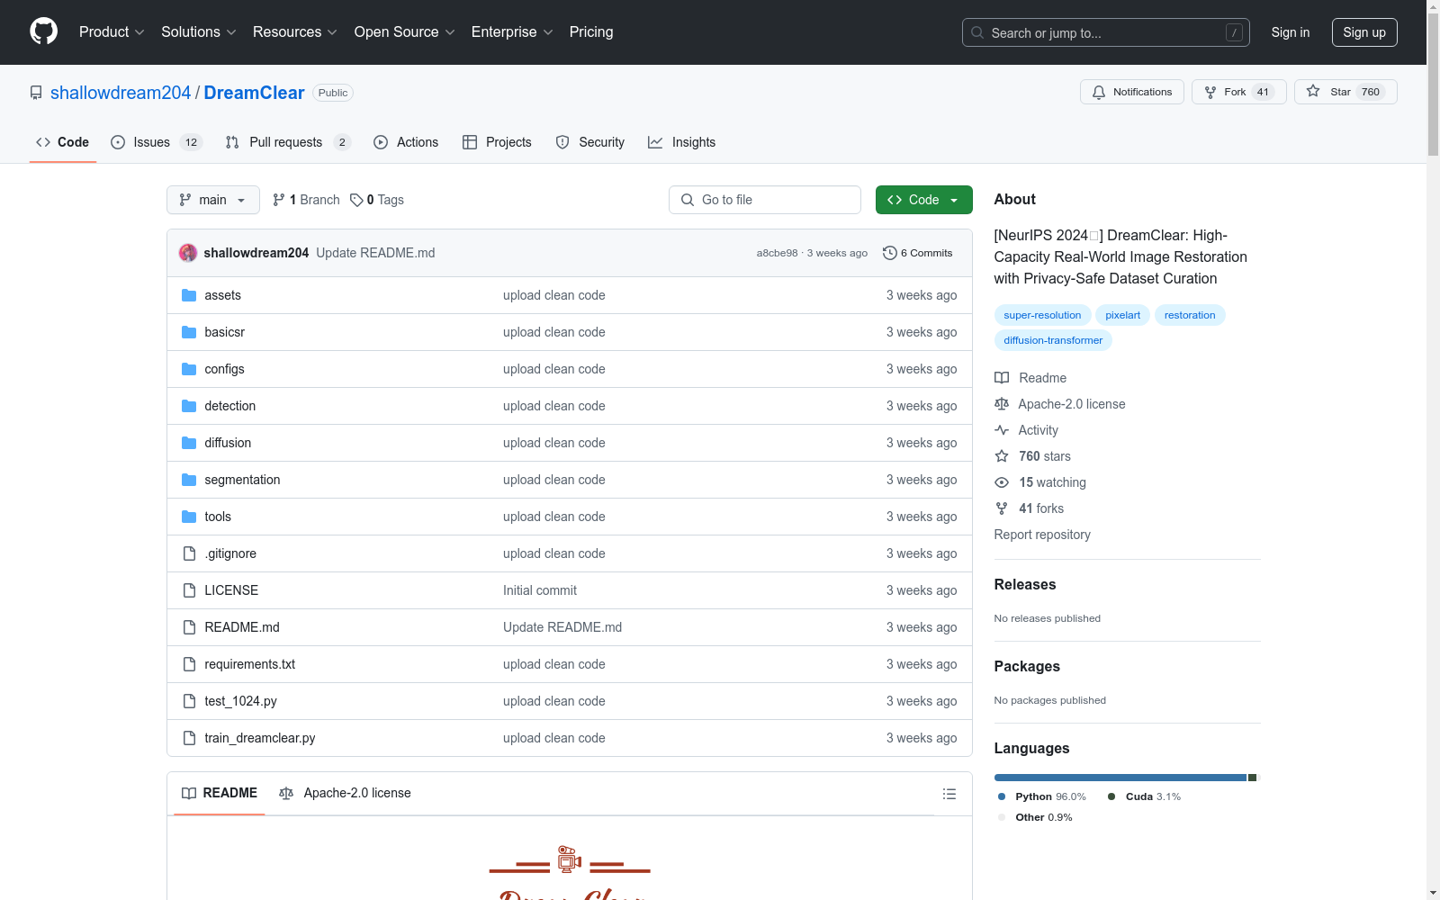The image size is (1440, 900).
Task: Expand the Resources menu
Action: click(295, 32)
